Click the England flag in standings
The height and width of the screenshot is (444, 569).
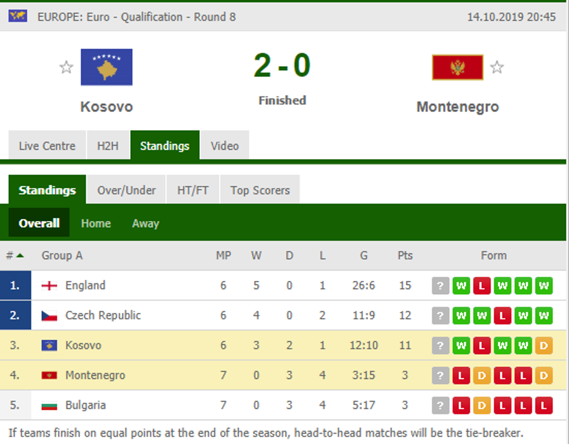pyautogui.click(x=49, y=286)
